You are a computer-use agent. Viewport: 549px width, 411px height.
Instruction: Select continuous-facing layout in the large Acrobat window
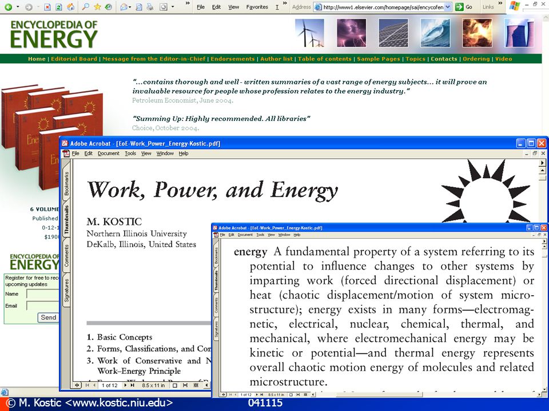[196, 385]
